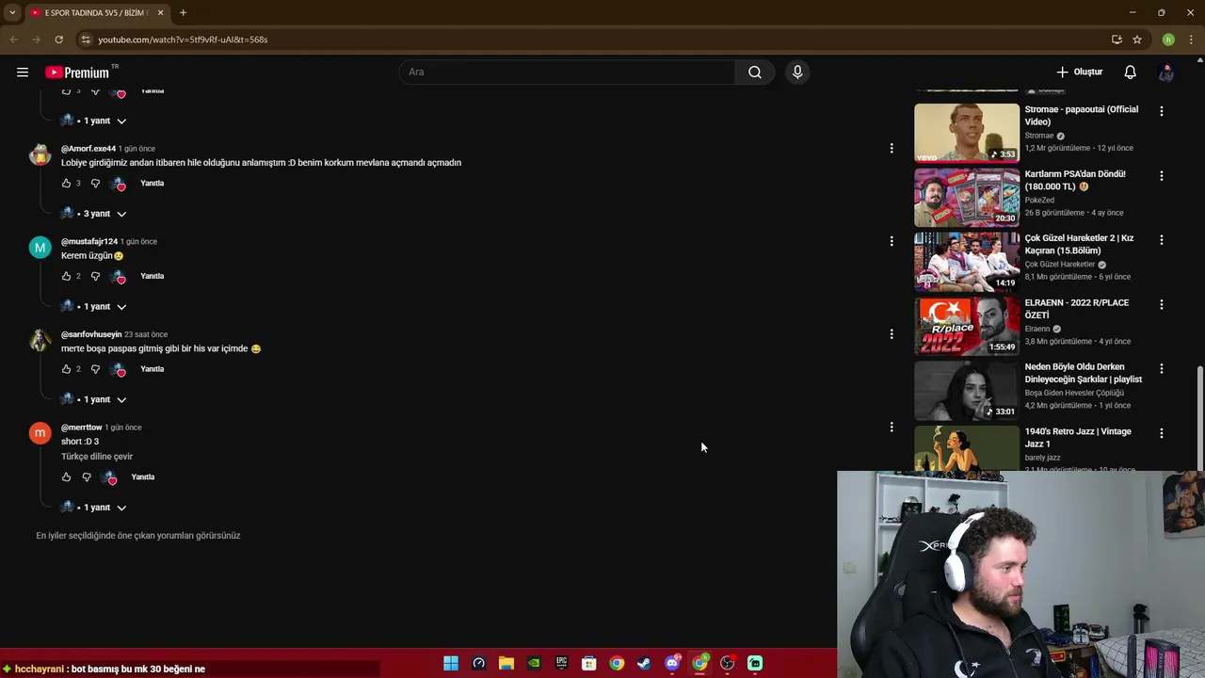Click the search magnifier button
The width and height of the screenshot is (1205, 678).
tap(755, 73)
